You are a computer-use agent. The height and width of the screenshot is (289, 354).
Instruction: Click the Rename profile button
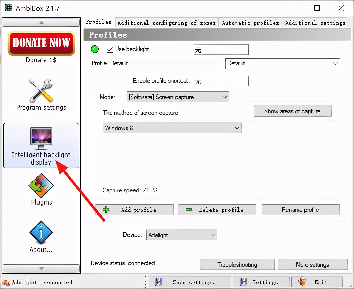coord(301,210)
